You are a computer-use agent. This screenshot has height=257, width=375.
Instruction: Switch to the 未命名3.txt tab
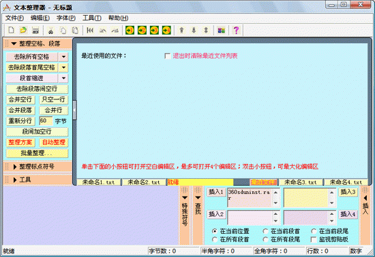click(x=301, y=182)
